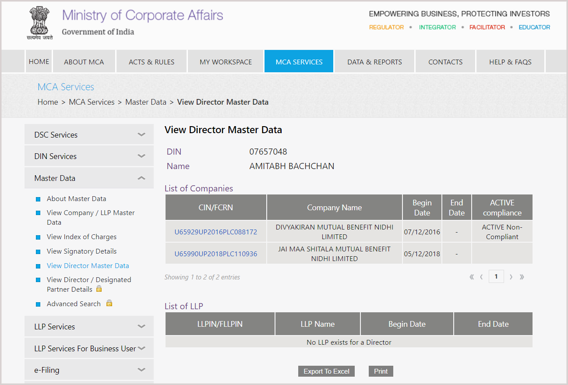Click begin date 07/12/2016
The width and height of the screenshot is (568, 385).
tap(422, 232)
